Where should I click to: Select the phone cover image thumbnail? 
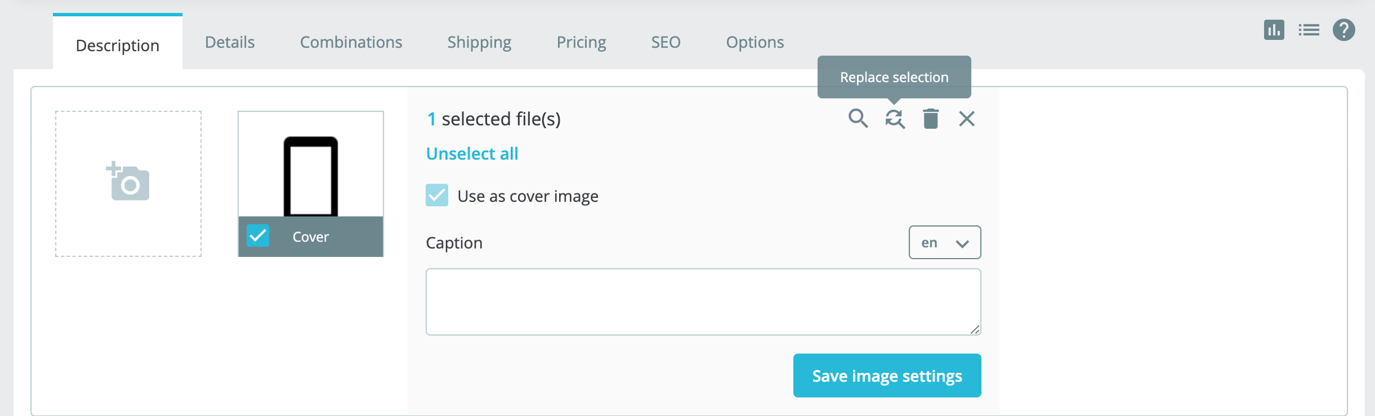click(x=310, y=170)
